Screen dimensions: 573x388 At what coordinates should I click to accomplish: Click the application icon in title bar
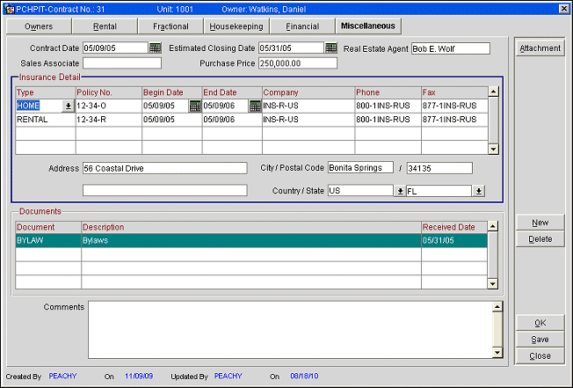pos(8,8)
